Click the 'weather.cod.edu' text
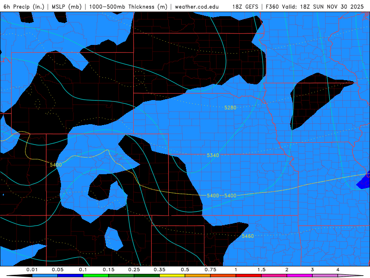 (x=197, y=6)
